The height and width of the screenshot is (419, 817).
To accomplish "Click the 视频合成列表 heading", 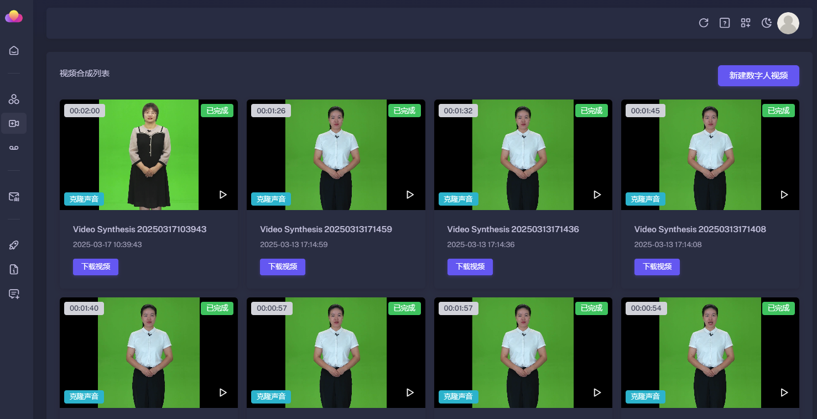I will pos(85,73).
